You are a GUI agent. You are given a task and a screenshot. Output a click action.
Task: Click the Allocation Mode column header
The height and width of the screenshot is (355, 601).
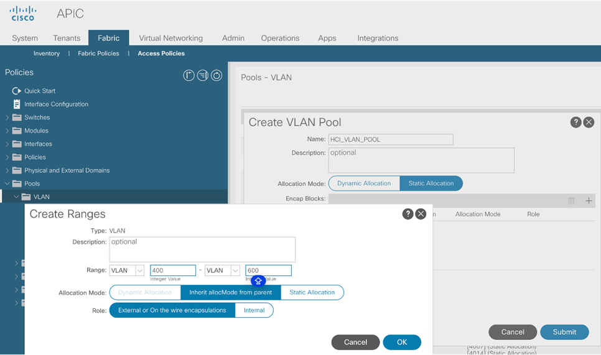point(478,214)
